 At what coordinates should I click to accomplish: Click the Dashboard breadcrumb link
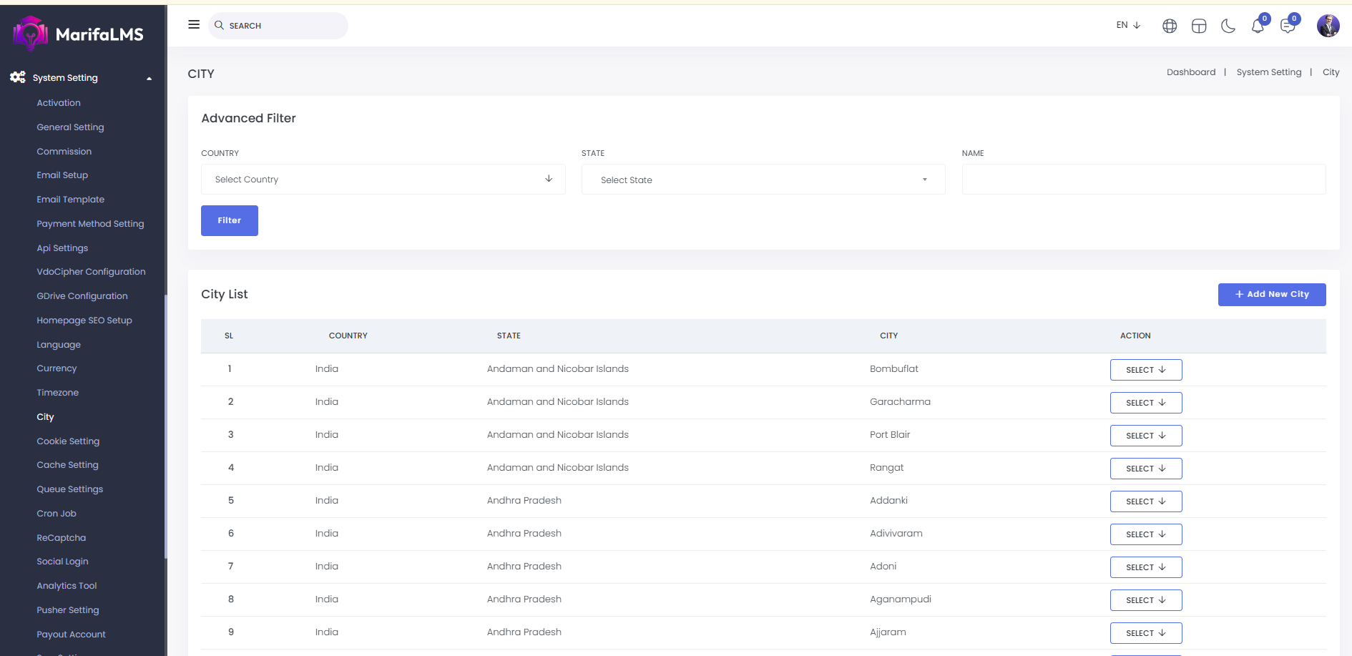1190,72
